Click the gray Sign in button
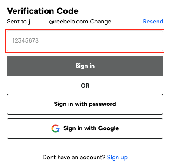 (85, 66)
